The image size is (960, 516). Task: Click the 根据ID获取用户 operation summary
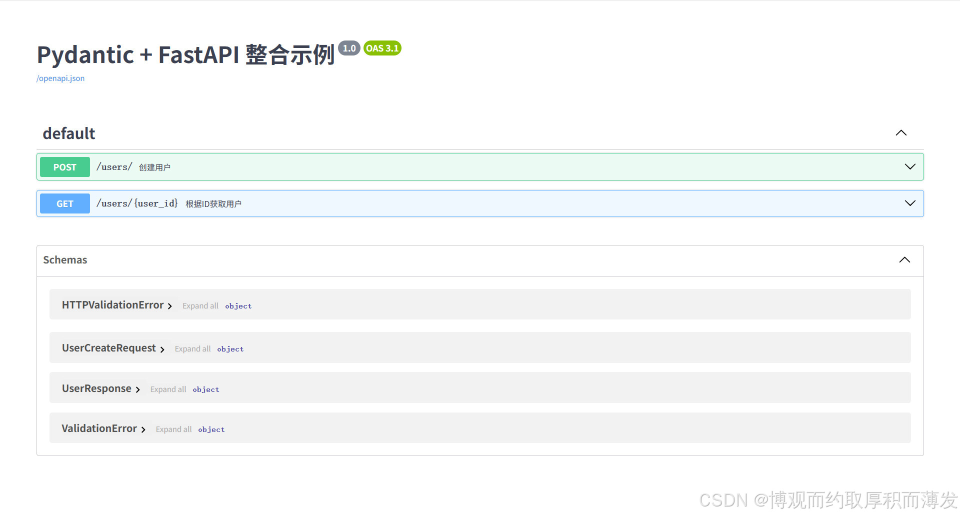point(213,204)
